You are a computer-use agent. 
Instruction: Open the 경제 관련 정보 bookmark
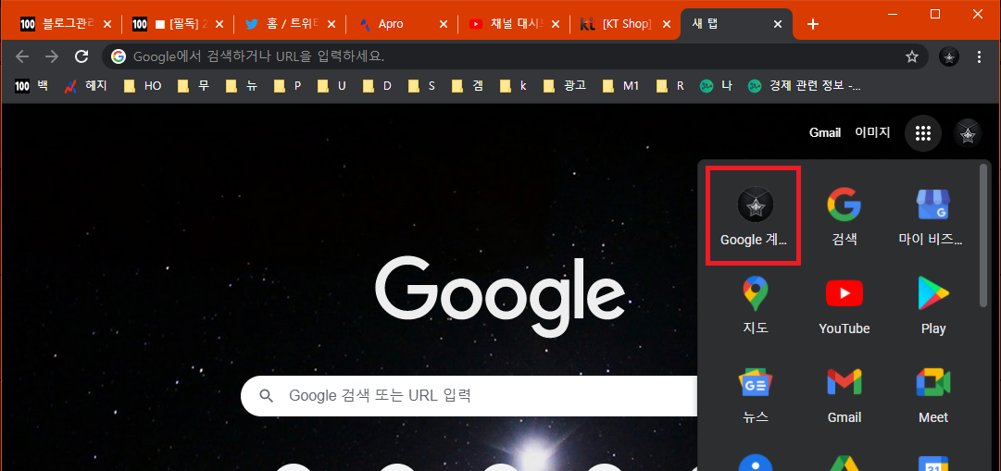pyautogui.click(x=805, y=85)
